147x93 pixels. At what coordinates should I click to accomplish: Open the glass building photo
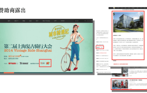click(x=128, y=22)
